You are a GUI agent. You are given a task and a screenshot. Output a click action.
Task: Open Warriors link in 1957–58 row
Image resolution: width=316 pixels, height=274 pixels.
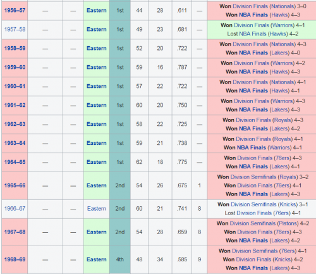282,25
